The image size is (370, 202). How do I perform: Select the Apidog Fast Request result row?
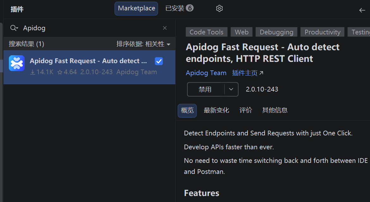pos(89,67)
